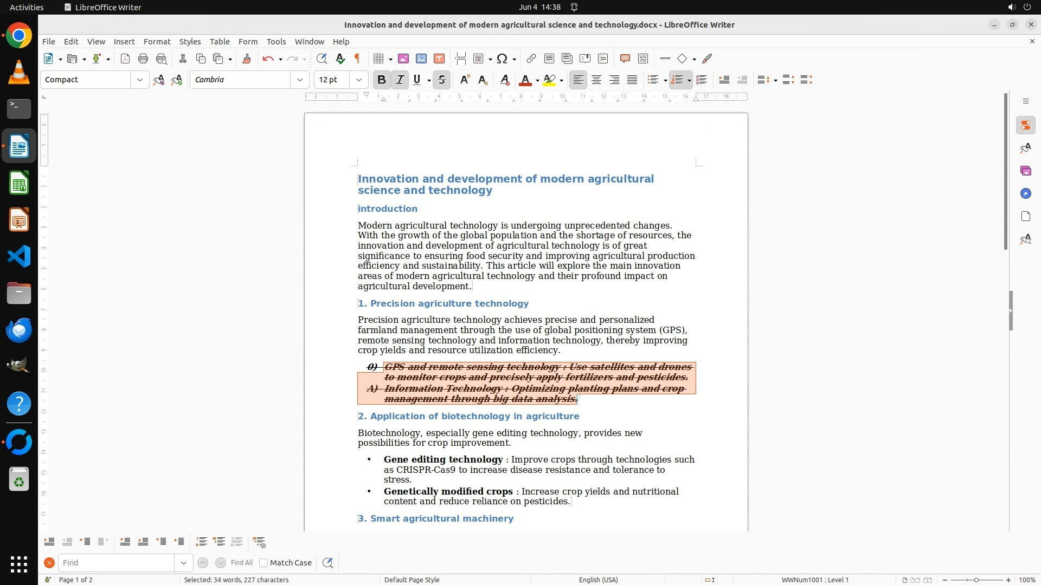Expand the 12 pt font size dropdown
The image size is (1041, 585).
(359, 80)
